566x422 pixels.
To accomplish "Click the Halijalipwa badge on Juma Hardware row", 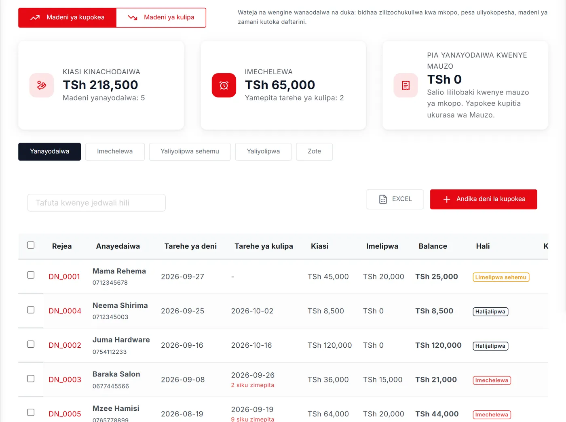I will 490,346.
